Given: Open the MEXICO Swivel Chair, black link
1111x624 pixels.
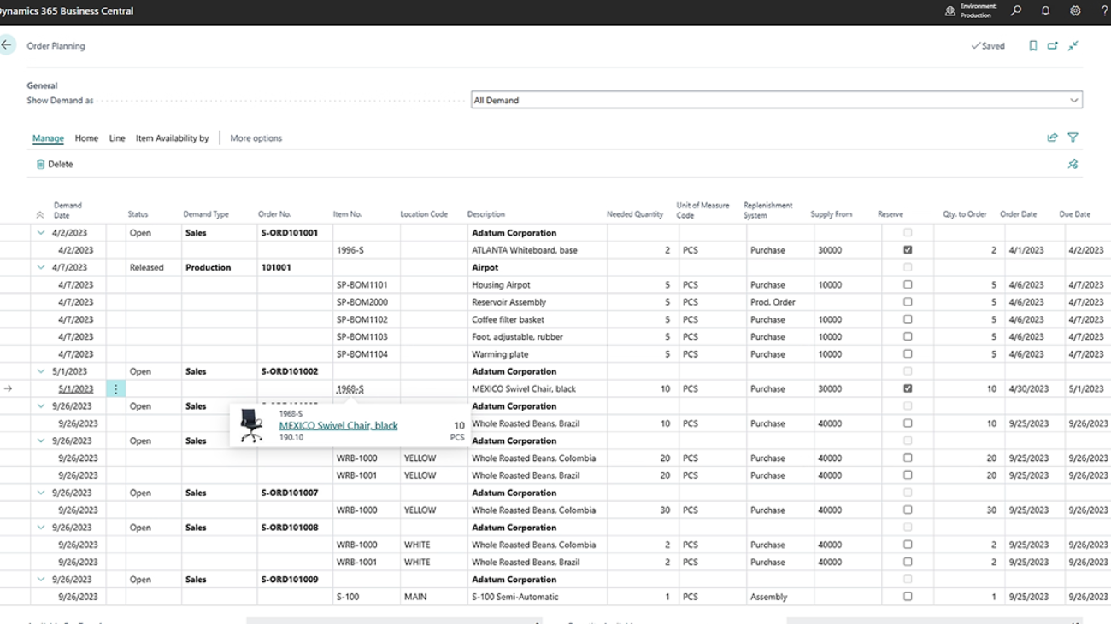Looking at the screenshot, I should [338, 425].
